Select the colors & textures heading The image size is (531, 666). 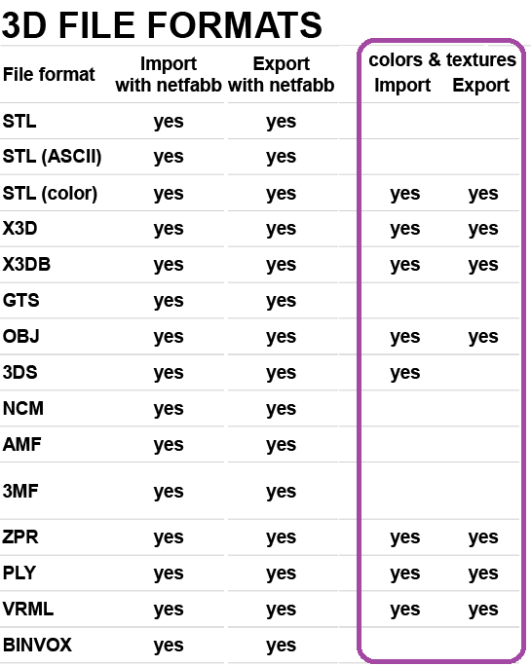pos(442,60)
